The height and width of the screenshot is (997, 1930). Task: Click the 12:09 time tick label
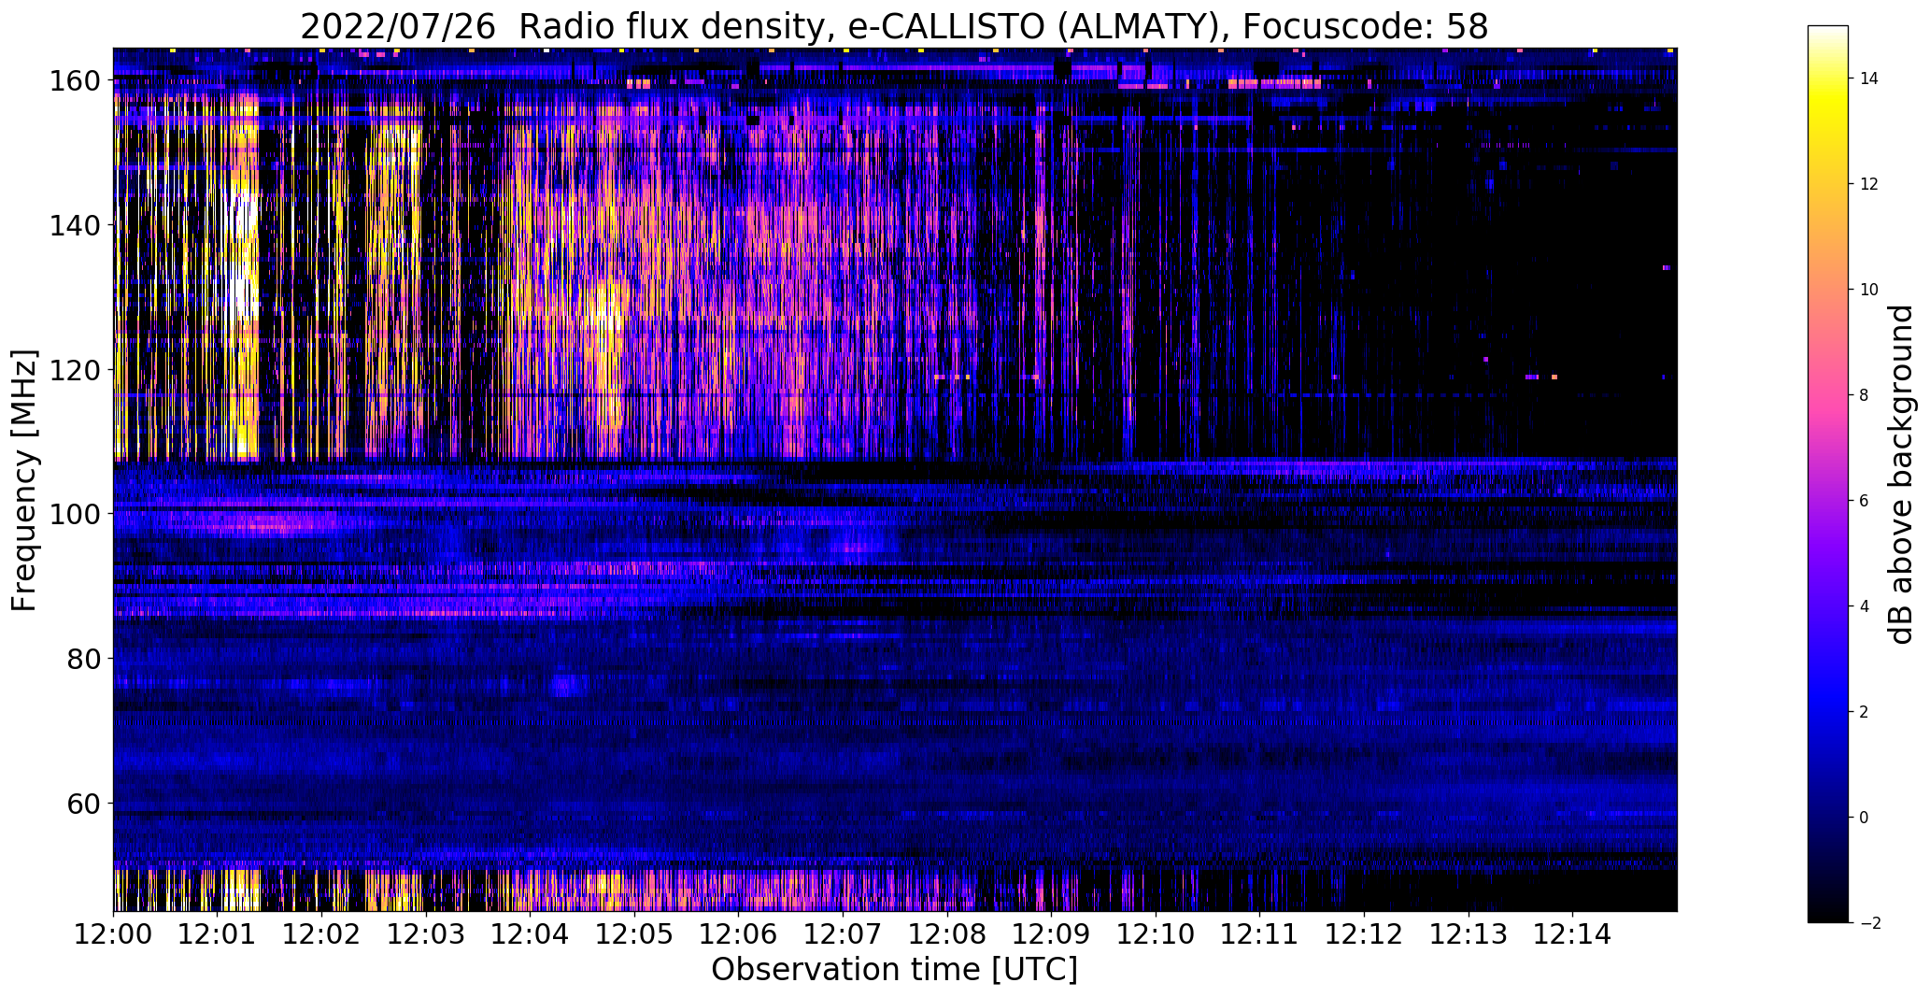coord(1051,933)
